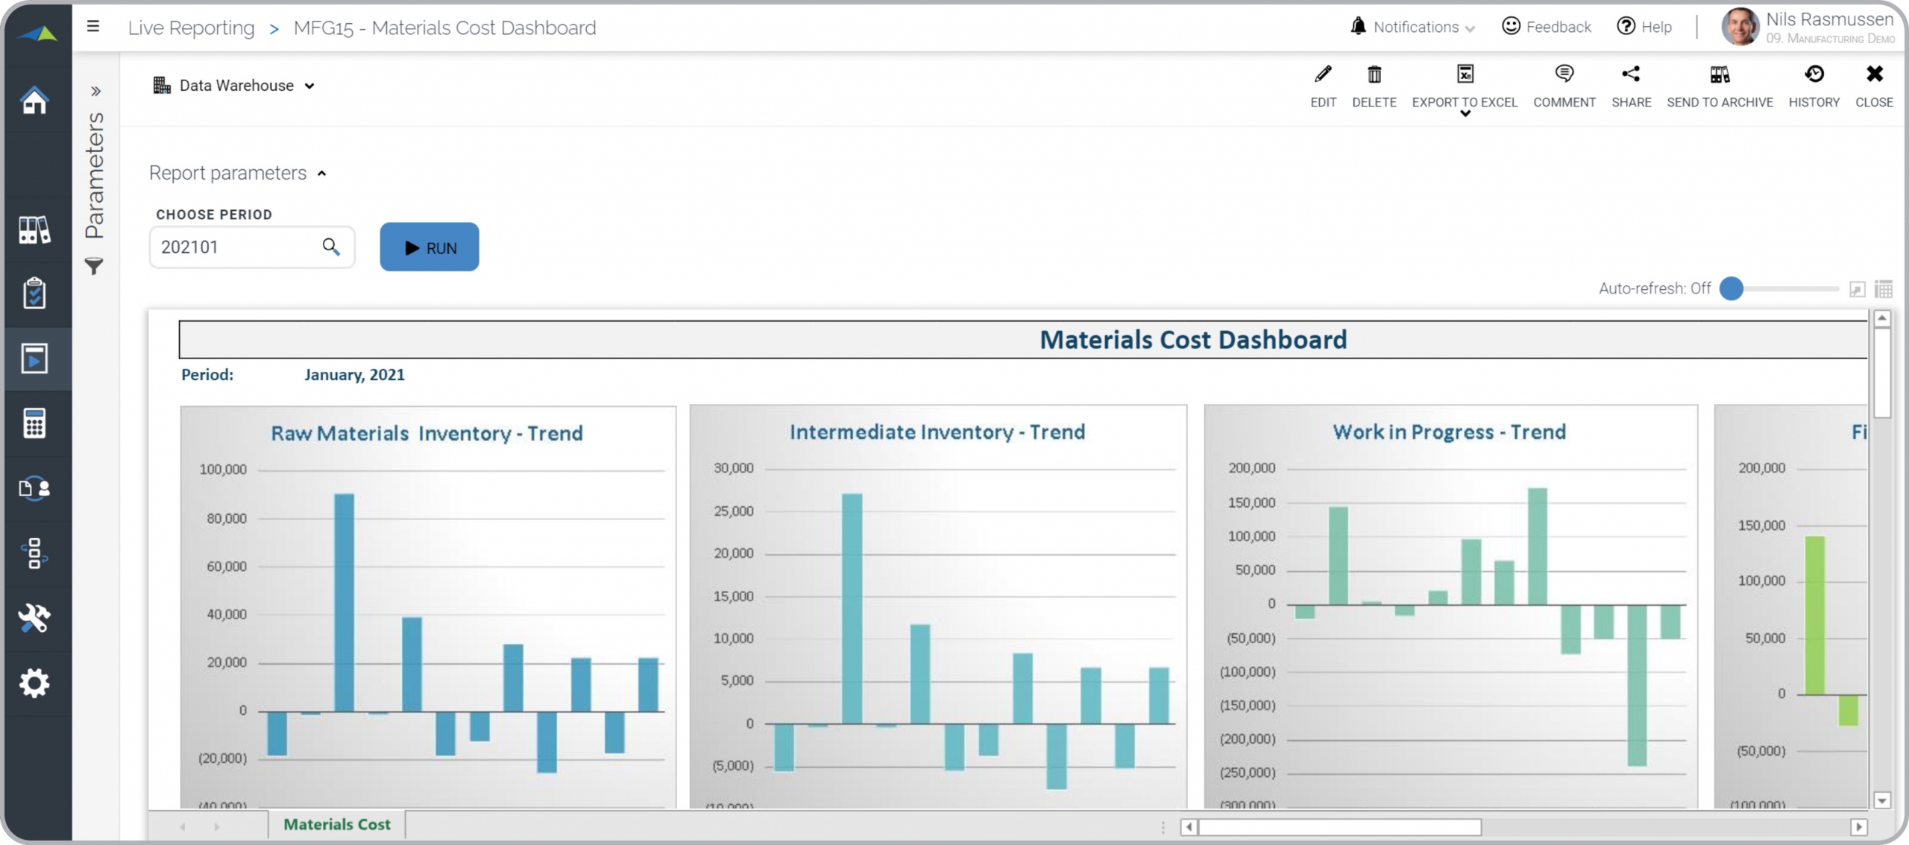The width and height of the screenshot is (1909, 845).
Task: Toggle Auto-refresh on
Action: pyautogui.click(x=1733, y=289)
